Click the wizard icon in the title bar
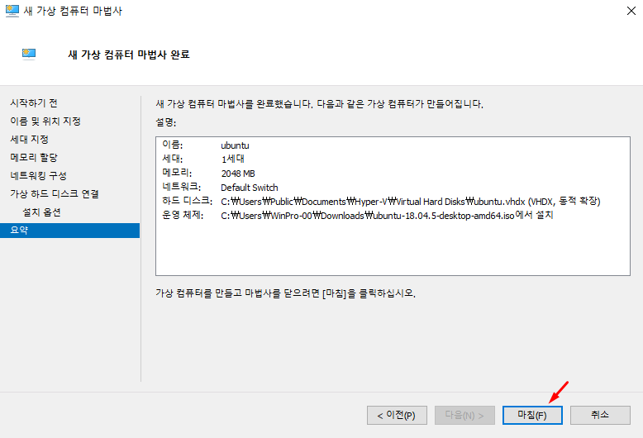 click(x=12, y=11)
